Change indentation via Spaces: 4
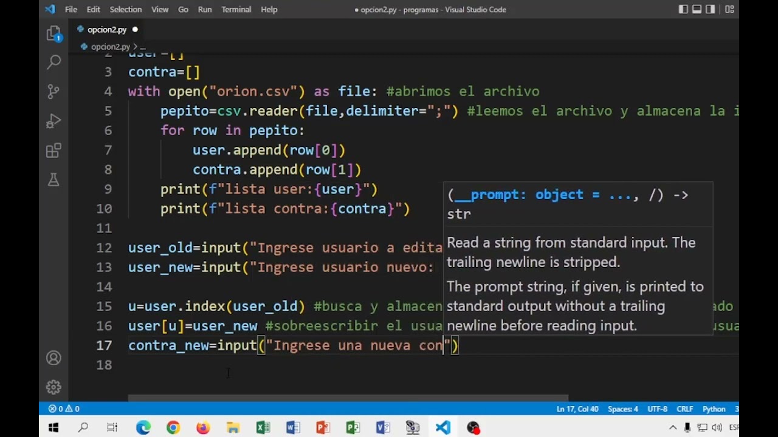 click(623, 408)
